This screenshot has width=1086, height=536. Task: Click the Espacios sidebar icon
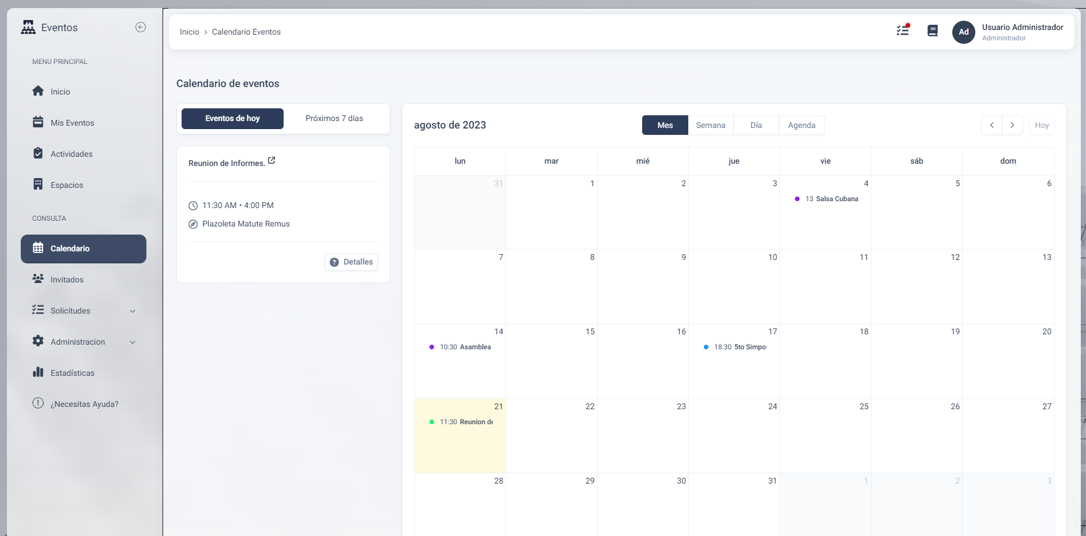point(37,184)
